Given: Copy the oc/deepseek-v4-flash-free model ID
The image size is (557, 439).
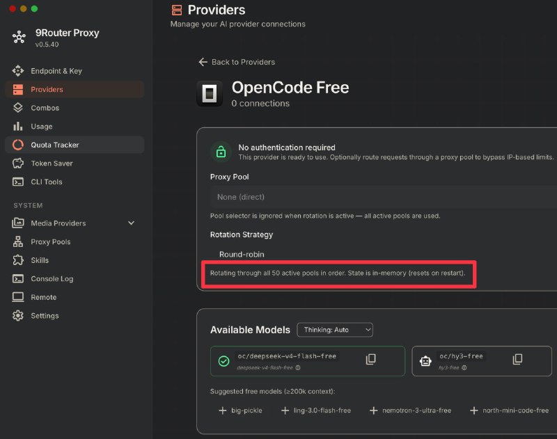Looking at the screenshot, I should 370,359.
